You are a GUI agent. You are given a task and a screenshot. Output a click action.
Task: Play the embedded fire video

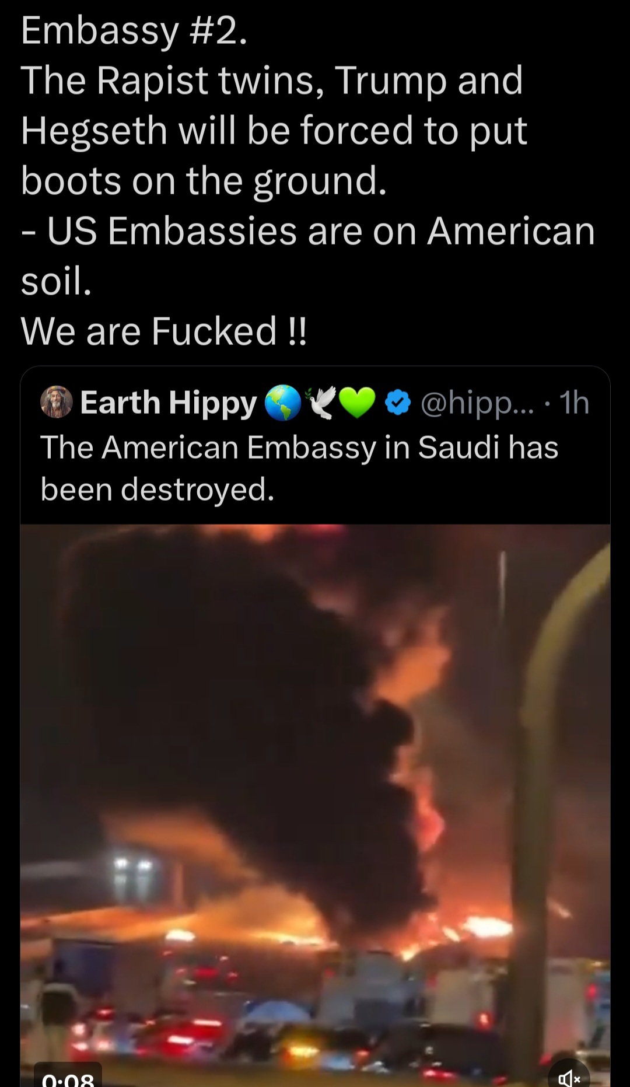[x=315, y=805]
